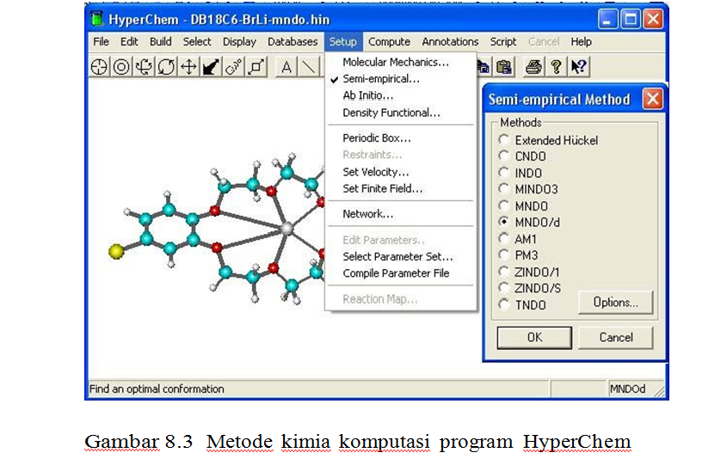Confirm with the OK button
This screenshot has width=727, height=465.
[x=534, y=338]
